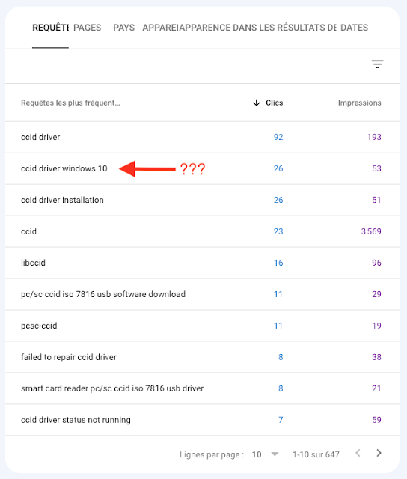407x479 pixels.
Task: Open the rows per page dropdown
Action: point(275,454)
